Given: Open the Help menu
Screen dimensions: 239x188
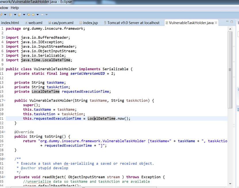Looking at the screenshot, I should point(15,8).
